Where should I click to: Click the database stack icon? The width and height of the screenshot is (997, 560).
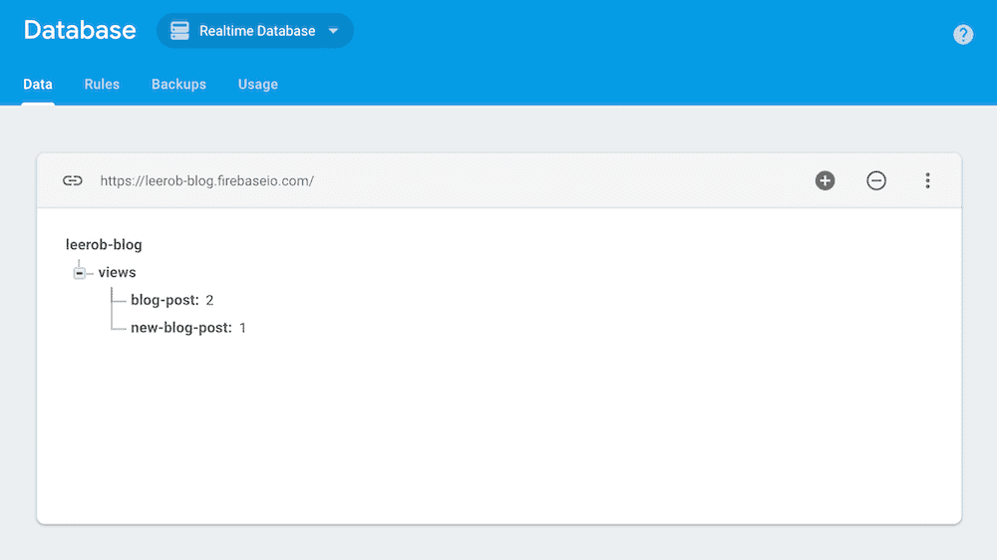click(179, 31)
